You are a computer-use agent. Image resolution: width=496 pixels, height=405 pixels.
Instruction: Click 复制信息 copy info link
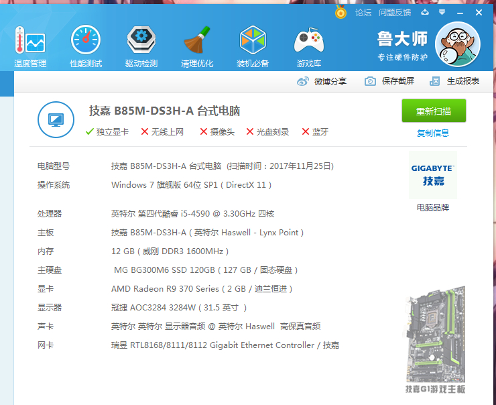433,133
